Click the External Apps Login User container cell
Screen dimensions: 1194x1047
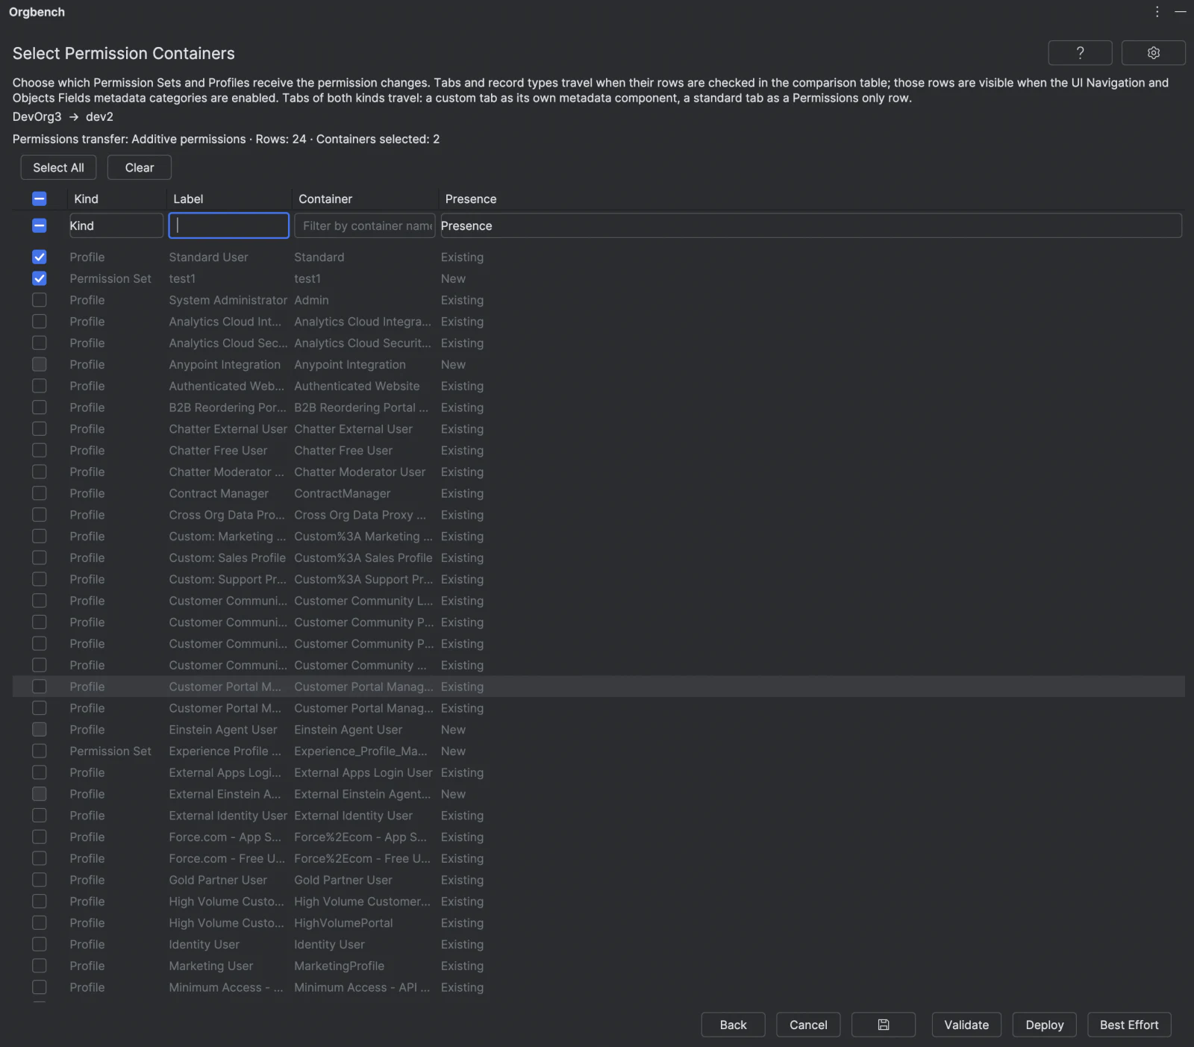[x=364, y=772]
